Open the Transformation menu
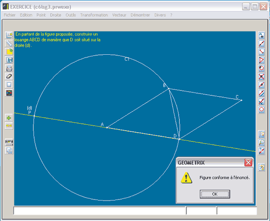 tap(94, 15)
